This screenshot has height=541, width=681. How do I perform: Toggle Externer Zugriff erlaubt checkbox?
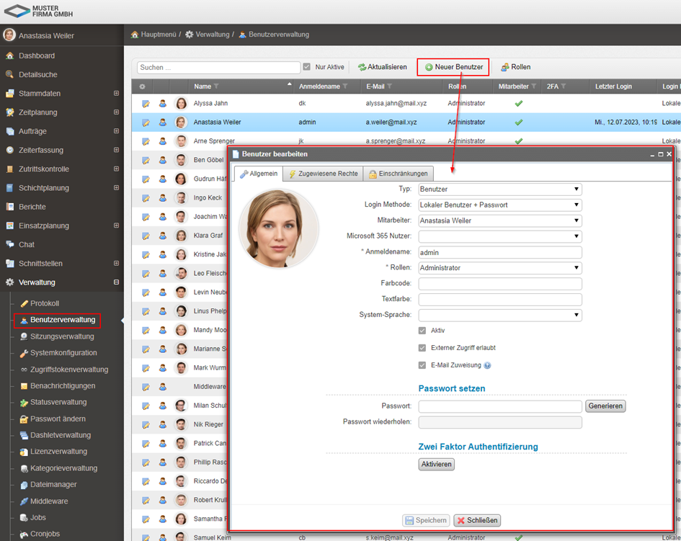pos(423,348)
